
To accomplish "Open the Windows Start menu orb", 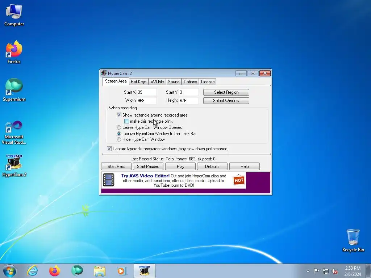I will pos(10,271).
